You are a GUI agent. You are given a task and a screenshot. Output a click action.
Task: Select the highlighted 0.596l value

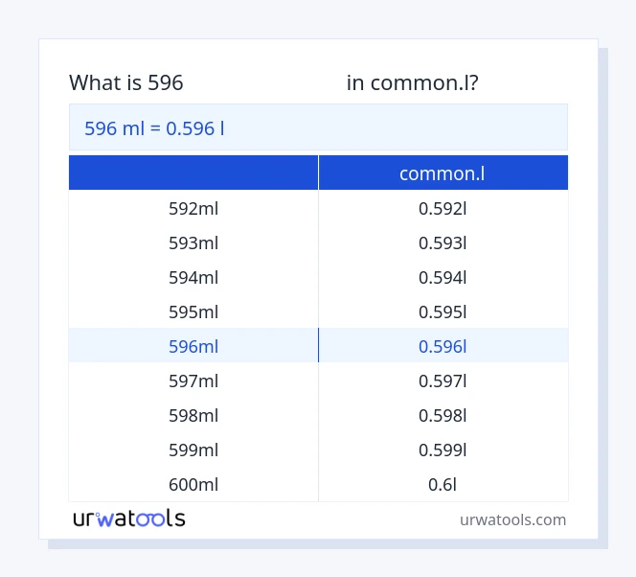(x=443, y=346)
